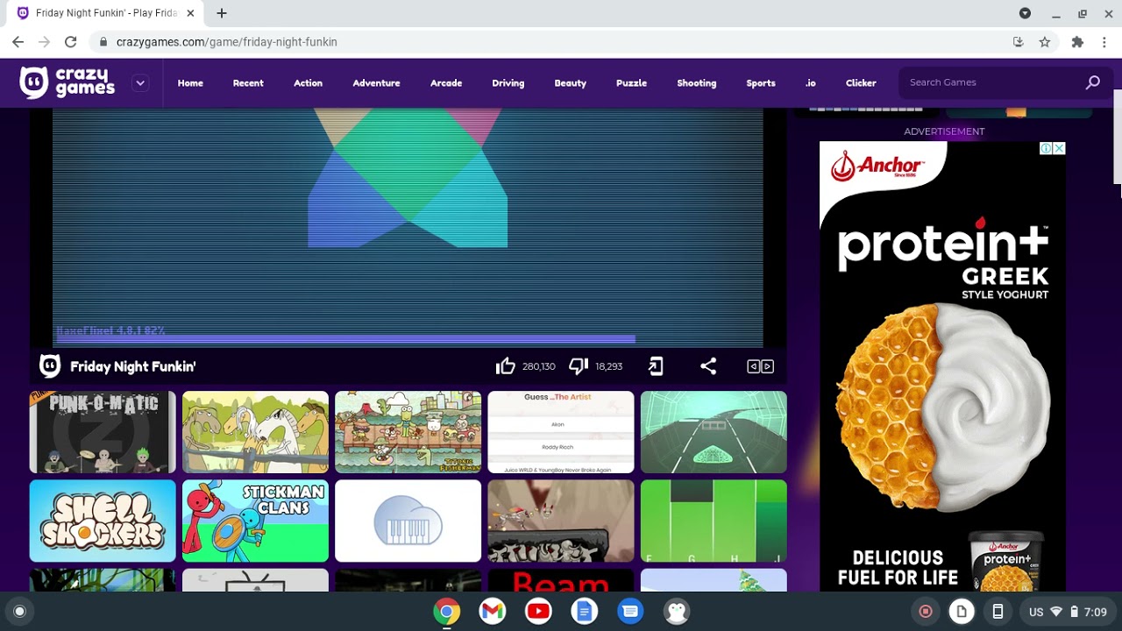1122x631 pixels.
Task: Open Gmail from the shelf
Action: [x=493, y=612]
